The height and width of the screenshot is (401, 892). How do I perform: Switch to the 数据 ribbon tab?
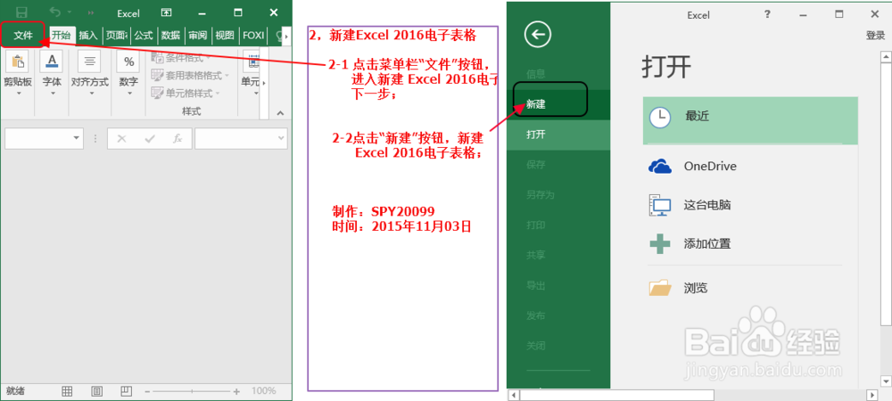pyautogui.click(x=170, y=36)
